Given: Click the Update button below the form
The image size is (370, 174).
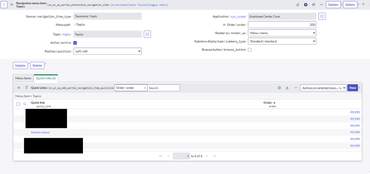Looking at the screenshot, I should click(20, 66).
